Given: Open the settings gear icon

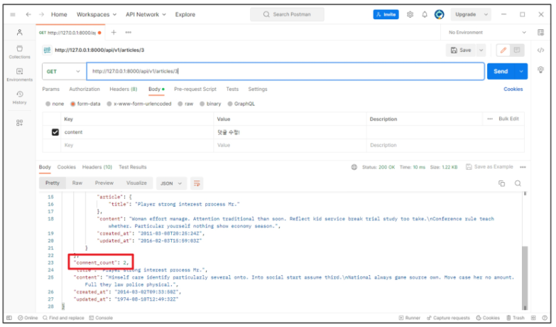Looking at the screenshot, I should 410,14.
